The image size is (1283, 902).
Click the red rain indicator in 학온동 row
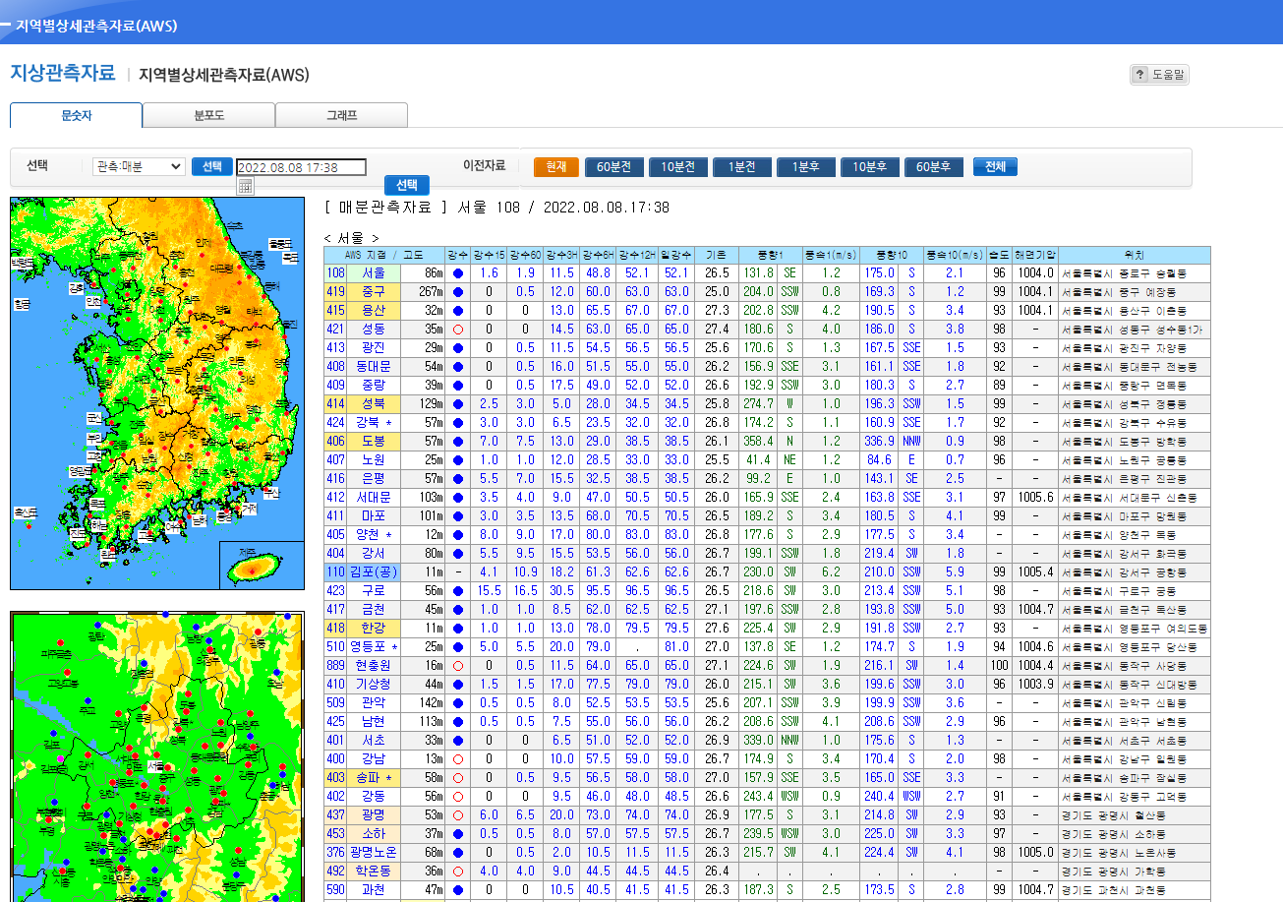click(457, 872)
